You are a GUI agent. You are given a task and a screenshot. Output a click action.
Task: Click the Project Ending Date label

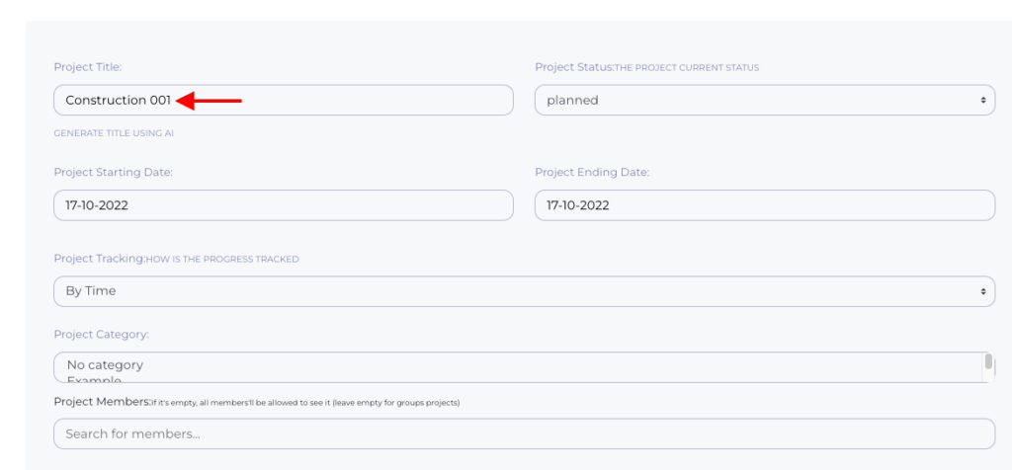[x=591, y=172]
